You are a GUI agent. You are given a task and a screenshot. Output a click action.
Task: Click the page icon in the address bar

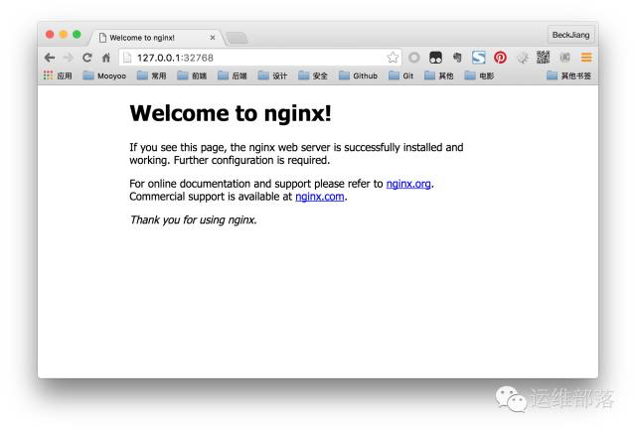[x=127, y=58]
